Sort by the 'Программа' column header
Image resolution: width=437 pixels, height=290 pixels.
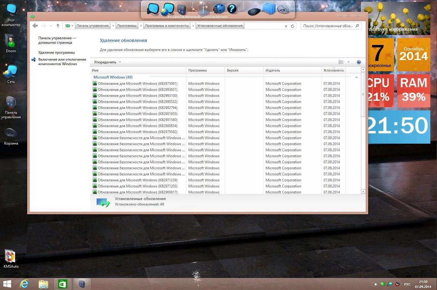point(206,70)
